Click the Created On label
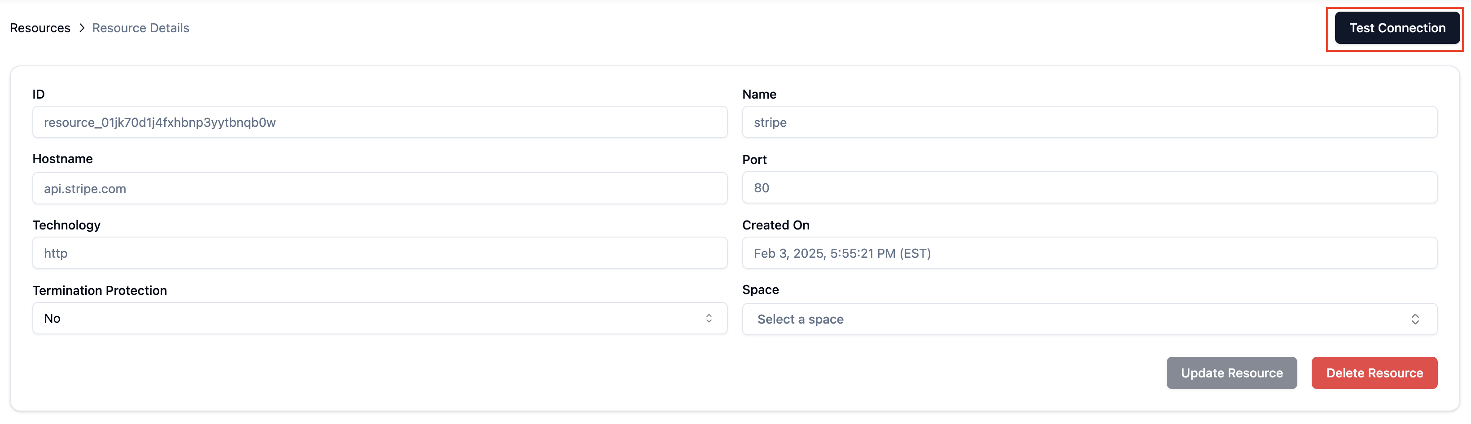This screenshot has width=1471, height=424. 775,224
